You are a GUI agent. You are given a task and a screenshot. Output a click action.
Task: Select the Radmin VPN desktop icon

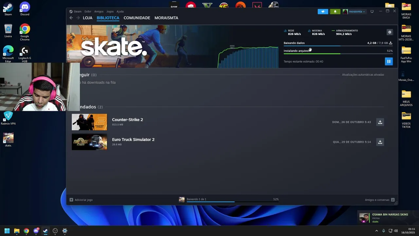(8, 118)
